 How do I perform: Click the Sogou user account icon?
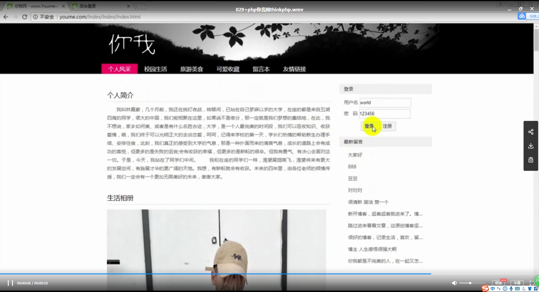click(x=524, y=289)
